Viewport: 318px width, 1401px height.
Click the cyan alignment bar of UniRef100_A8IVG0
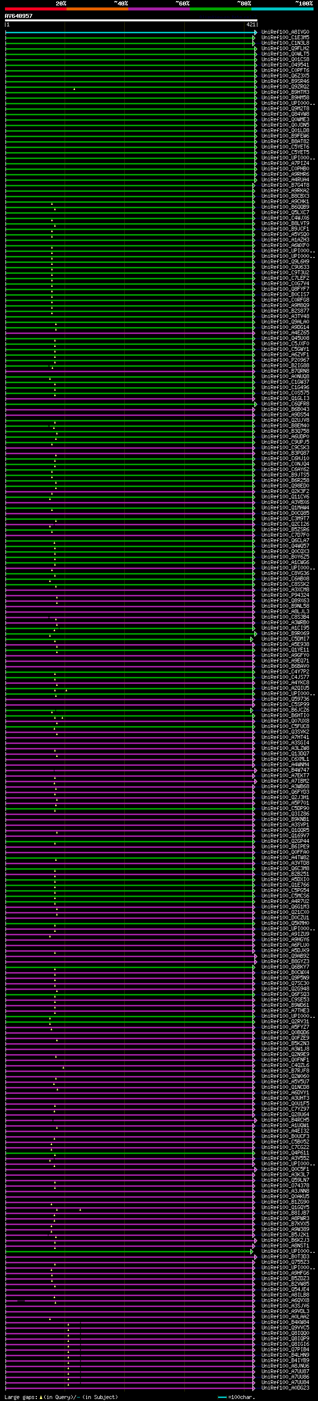coord(131,33)
